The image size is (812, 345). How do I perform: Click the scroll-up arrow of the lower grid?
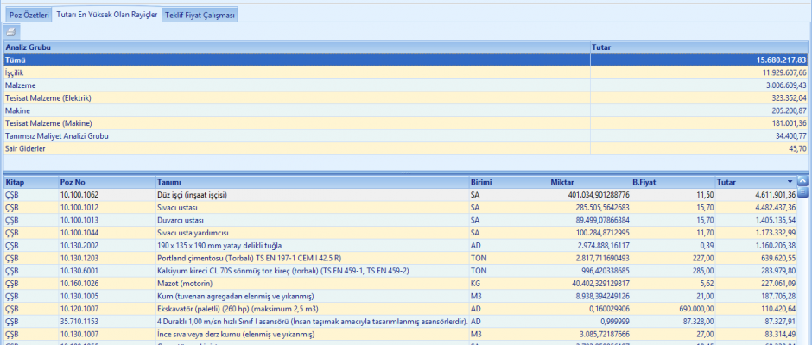[802, 181]
